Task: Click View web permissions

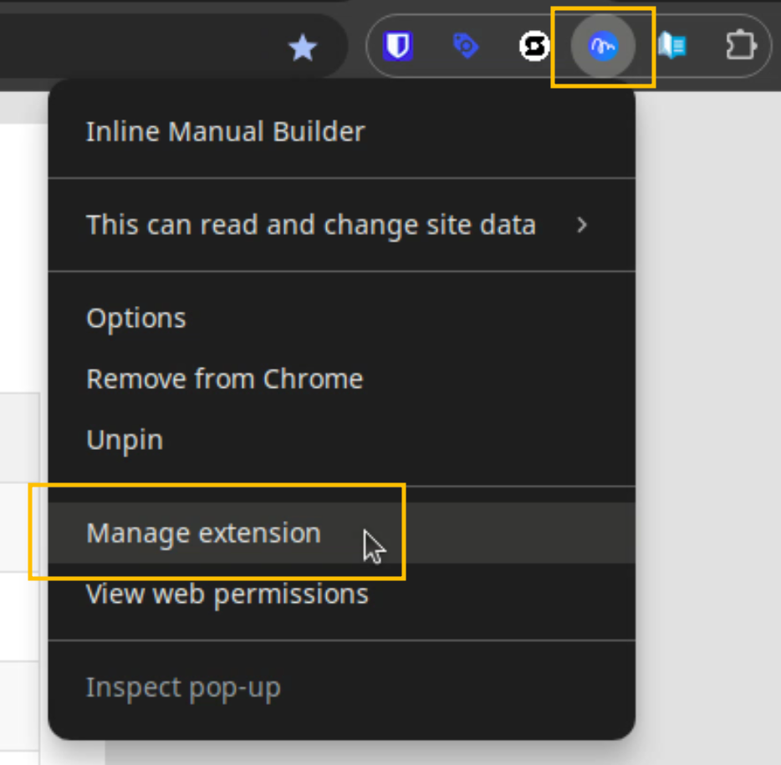Action: click(227, 594)
